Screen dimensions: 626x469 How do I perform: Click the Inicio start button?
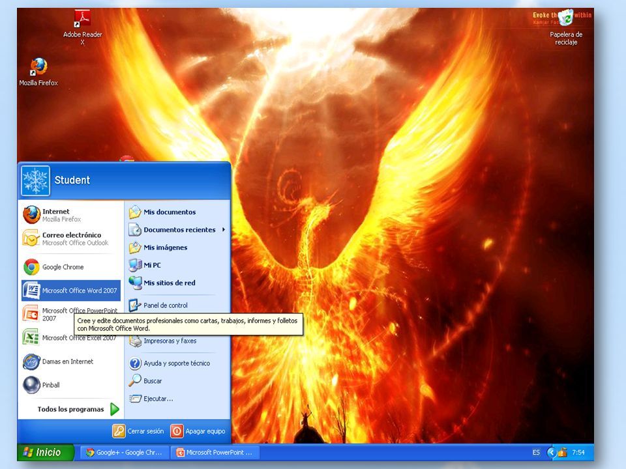pos(45,452)
